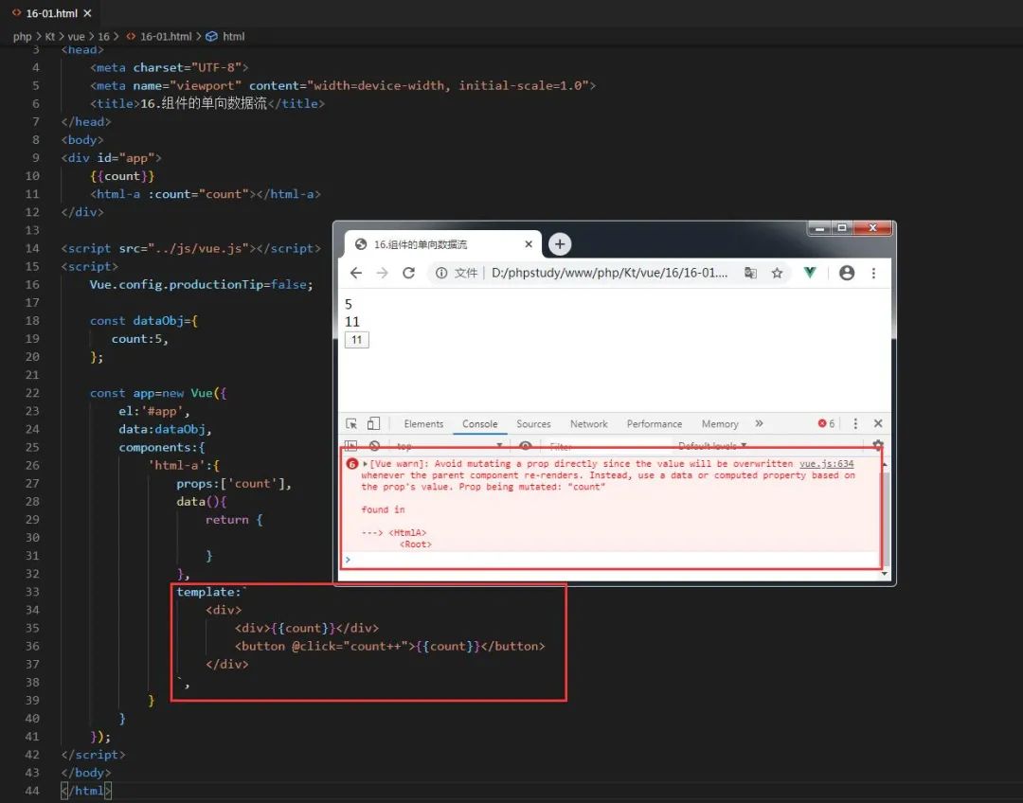1023x803 pixels.
Task: Click the console scrollbar down arrow
Action: point(885,574)
